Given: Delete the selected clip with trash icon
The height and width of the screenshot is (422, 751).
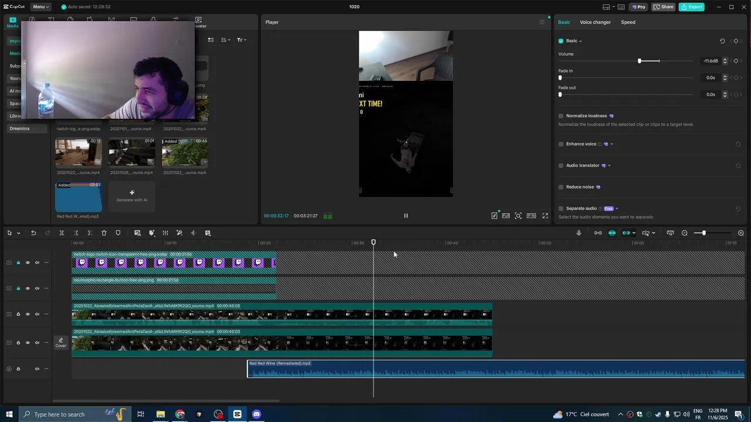Looking at the screenshot, I should pos(104,233).
